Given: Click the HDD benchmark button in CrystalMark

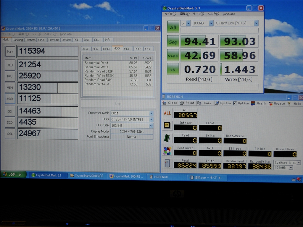Looking at the screenshot, I should coord(10,99).
